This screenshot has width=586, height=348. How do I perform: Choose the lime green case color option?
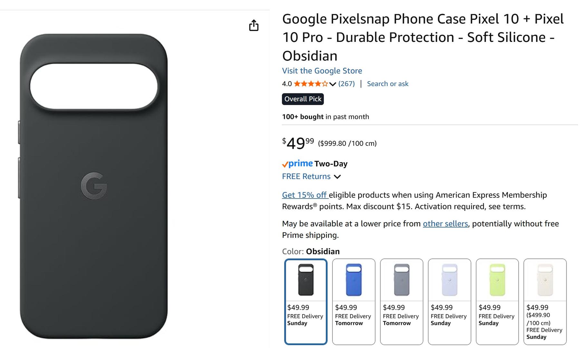(497, 301)
